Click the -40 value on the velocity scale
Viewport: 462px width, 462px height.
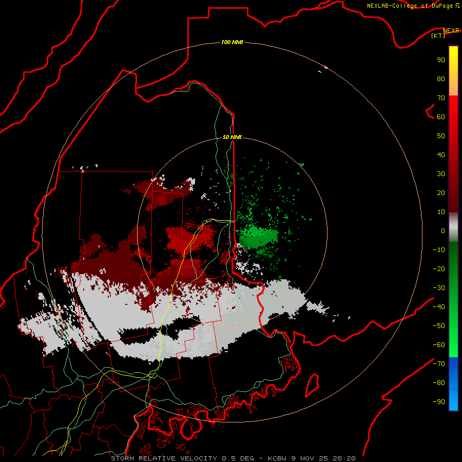[x=439, y=307]
